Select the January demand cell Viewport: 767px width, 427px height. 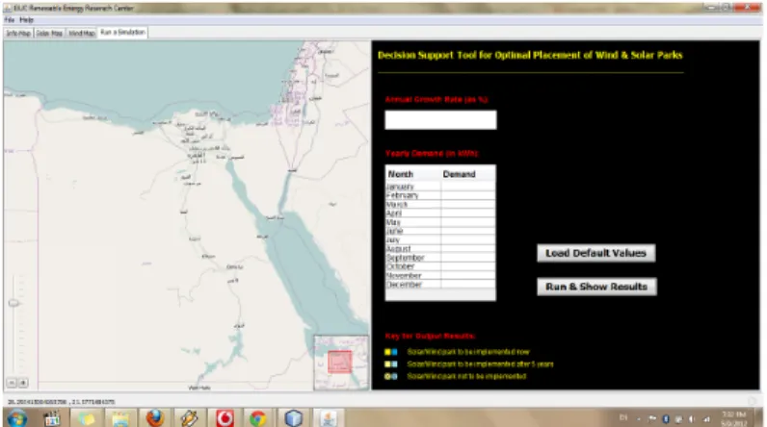[468, 187]
